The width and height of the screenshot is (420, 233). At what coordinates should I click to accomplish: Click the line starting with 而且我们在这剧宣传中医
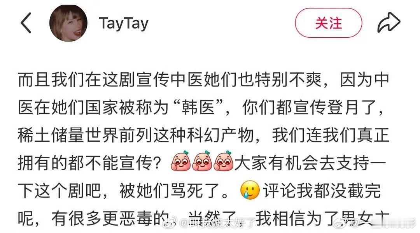coord(203,79)
